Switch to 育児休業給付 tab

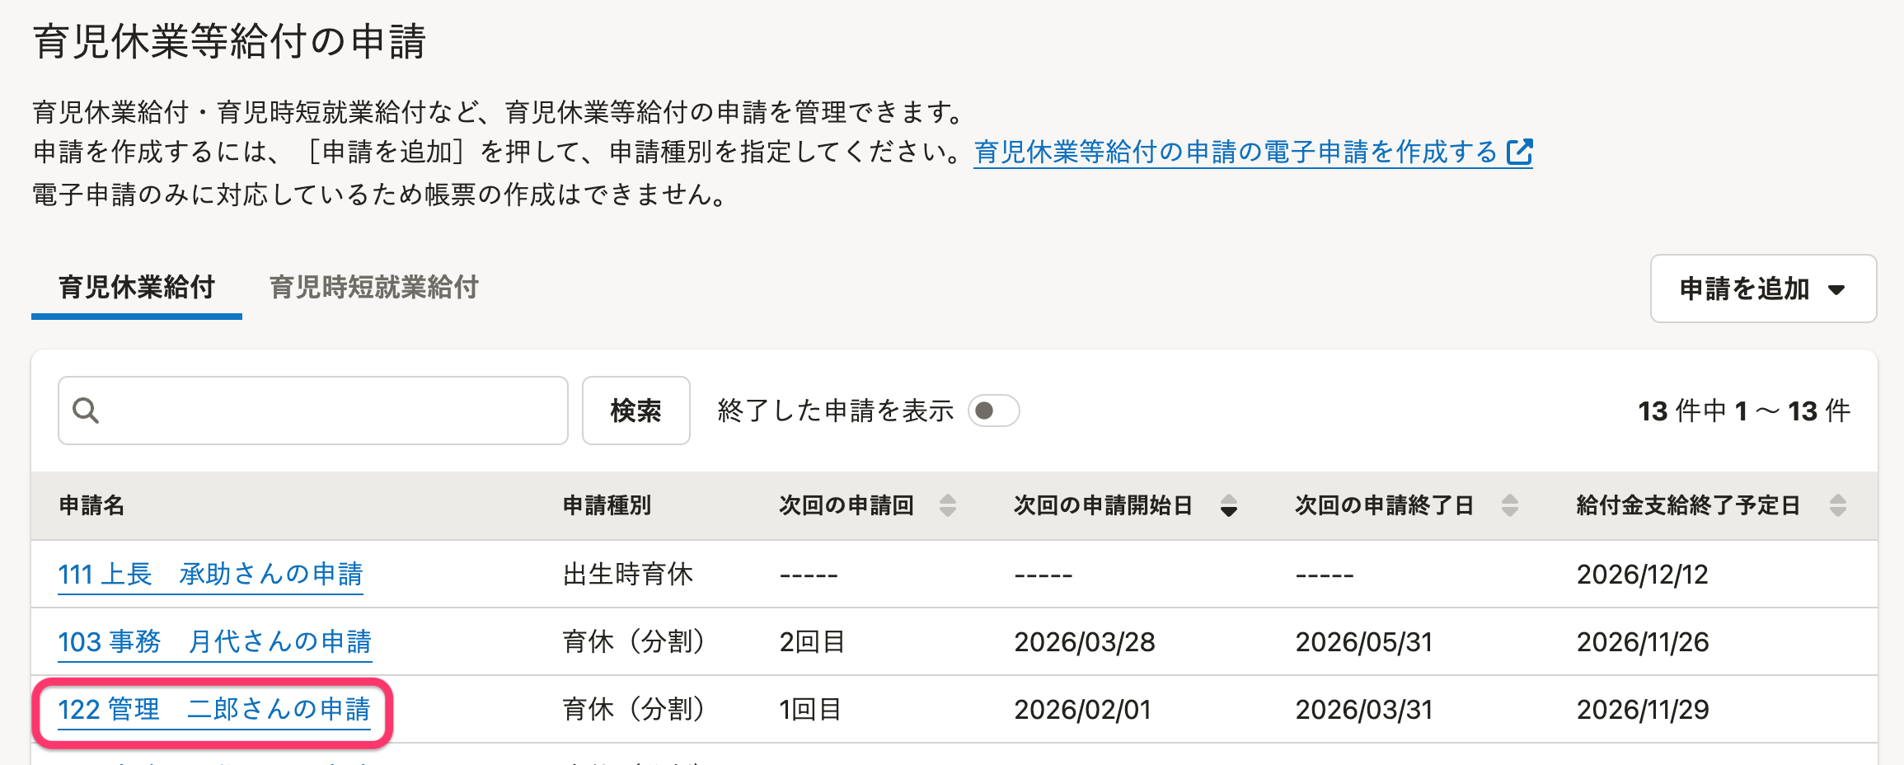(137, 288)
